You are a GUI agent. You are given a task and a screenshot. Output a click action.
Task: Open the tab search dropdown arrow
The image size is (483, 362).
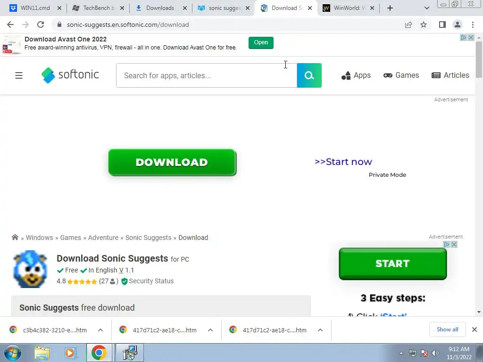(x=426, y=8)
